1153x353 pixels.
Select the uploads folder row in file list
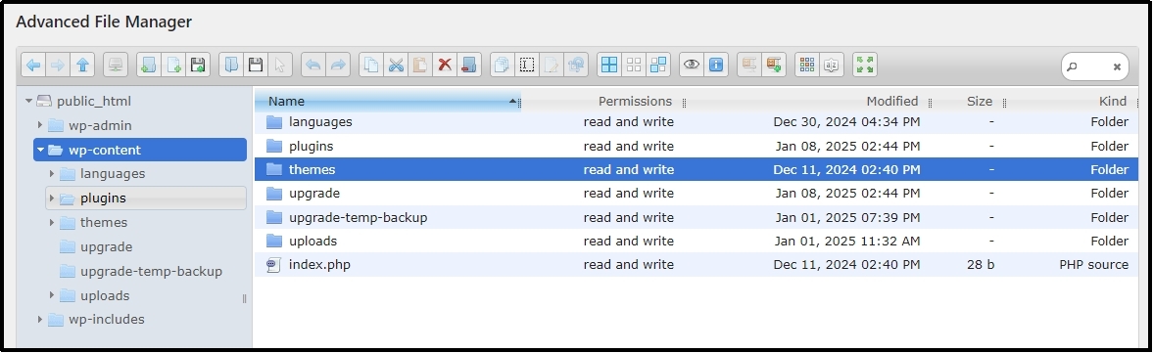tap(697, 241)
